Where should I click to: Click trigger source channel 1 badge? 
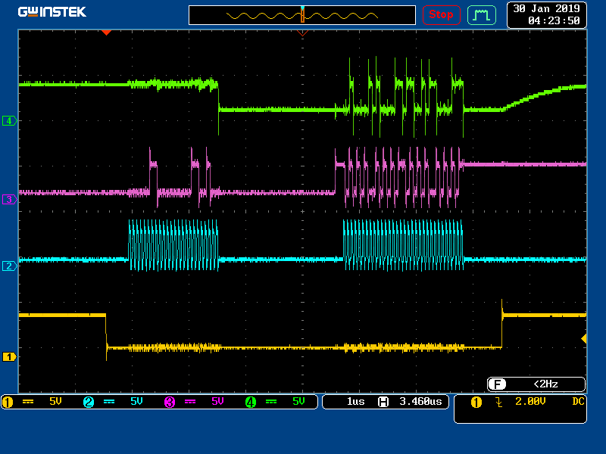pyautogui.click(x=476, y=403)
